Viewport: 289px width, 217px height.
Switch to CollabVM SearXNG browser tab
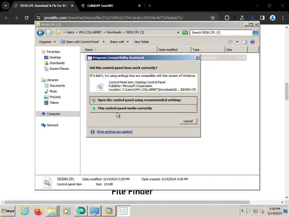click(x=100, y=6)
